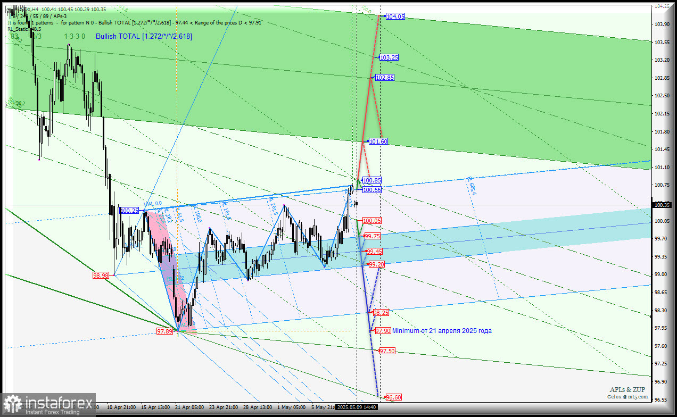
Task: Click the 28 Apr 13:00 time axis label
Action: 258,407
